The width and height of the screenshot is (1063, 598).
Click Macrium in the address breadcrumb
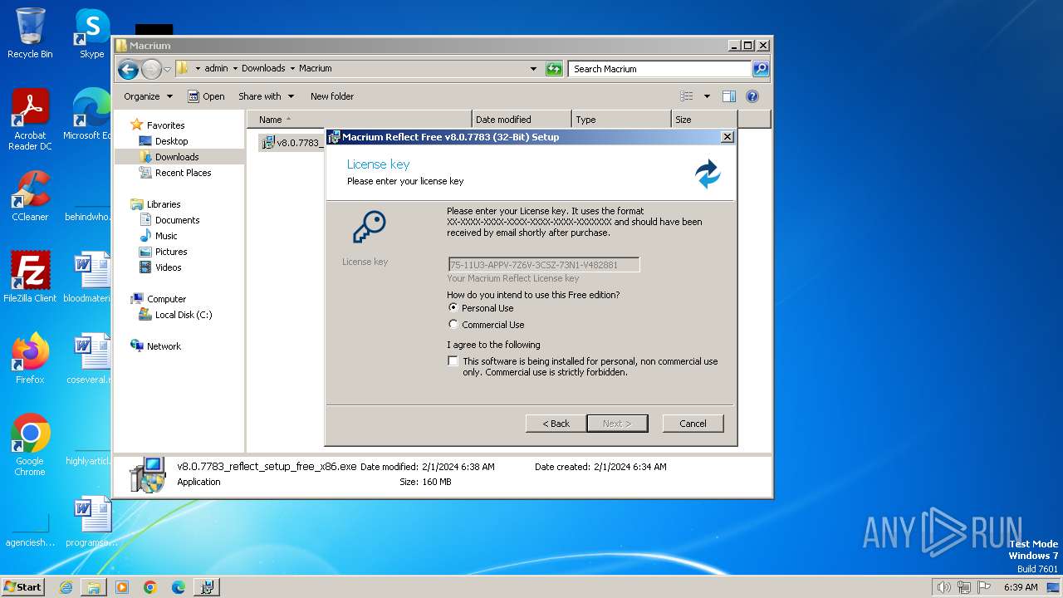[316, 69]
